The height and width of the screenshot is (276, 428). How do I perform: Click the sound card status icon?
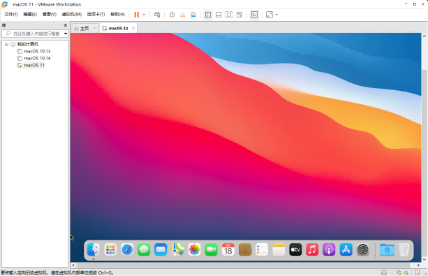[406, 273]
